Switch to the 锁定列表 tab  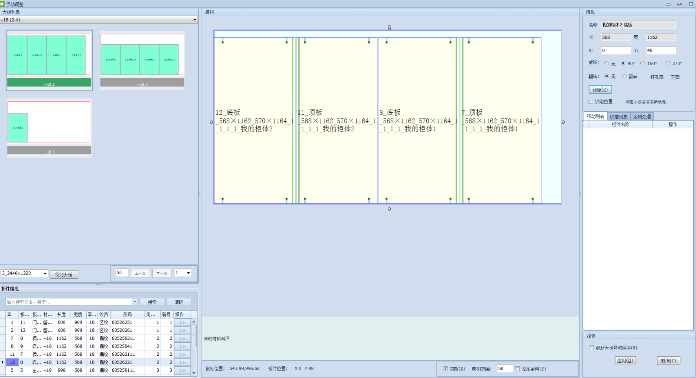618,117
